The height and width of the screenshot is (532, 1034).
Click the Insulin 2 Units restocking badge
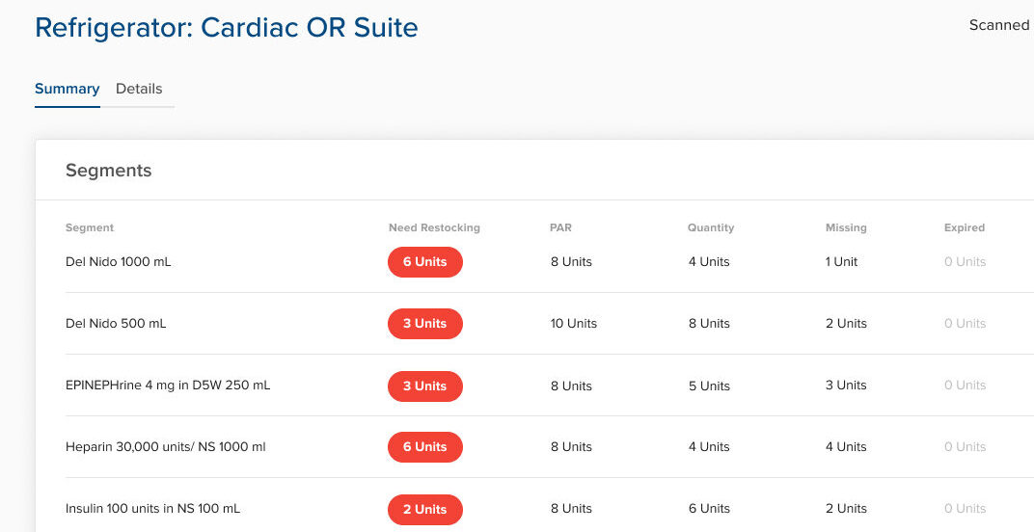424,509
